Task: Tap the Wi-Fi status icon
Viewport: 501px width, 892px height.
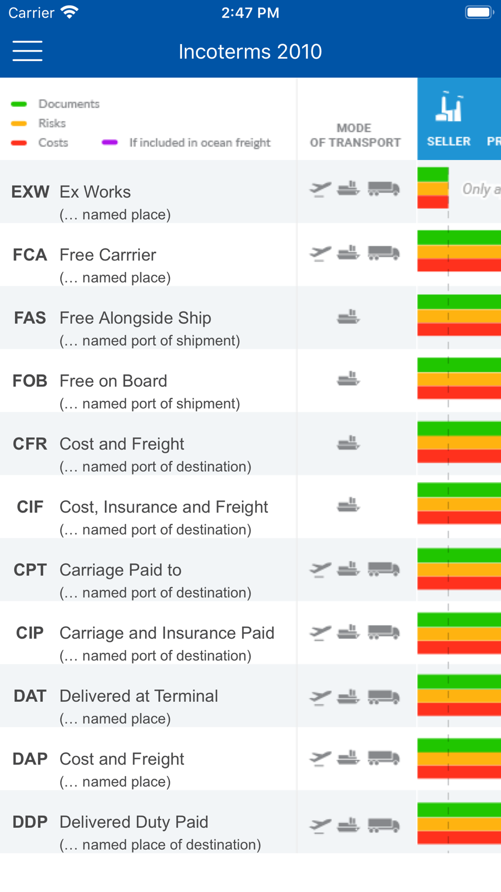Action: 70,13
